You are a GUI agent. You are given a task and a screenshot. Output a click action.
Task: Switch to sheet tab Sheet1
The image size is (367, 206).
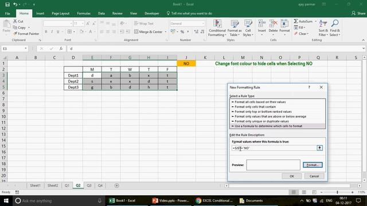(35, 185)
